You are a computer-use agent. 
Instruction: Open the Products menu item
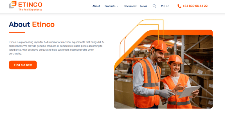[x=110, y=6]
